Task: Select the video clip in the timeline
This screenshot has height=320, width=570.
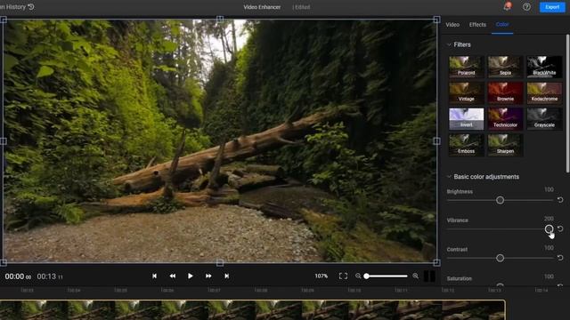Action: [252, 310]
